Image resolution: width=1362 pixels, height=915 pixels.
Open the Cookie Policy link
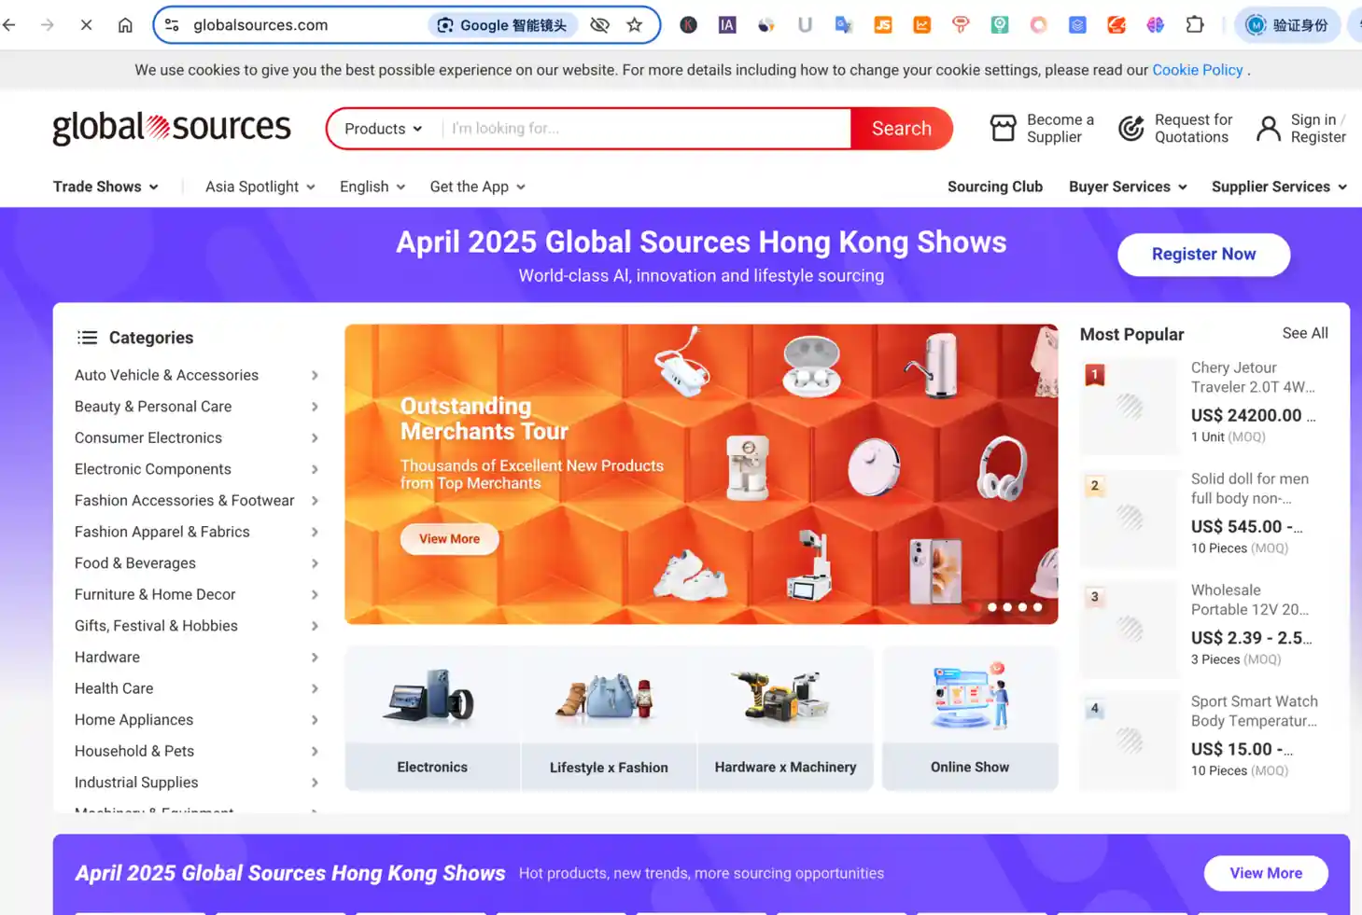click(1198, 69)
